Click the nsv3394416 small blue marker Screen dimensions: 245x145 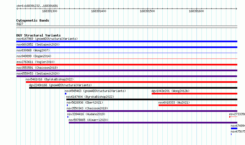[68, 117]
